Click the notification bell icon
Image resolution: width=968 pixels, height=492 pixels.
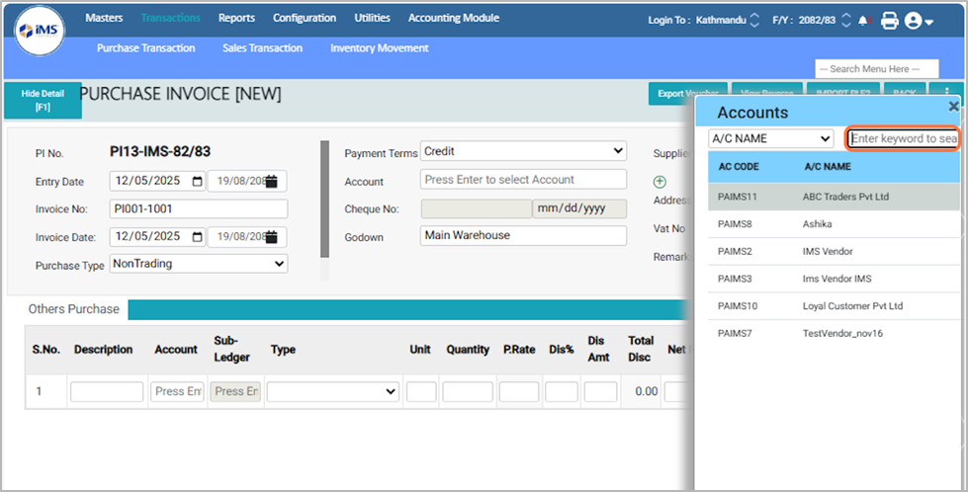click(865, 20)
